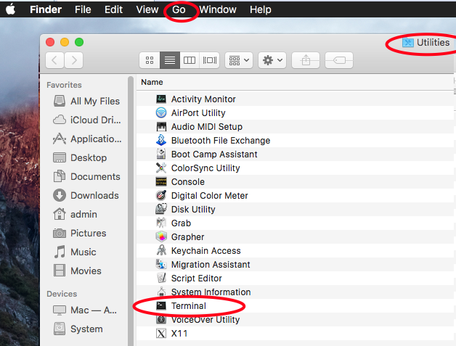Open the Edit menu
The width and height of the screenshot is (456, 346).
[113, 9]
